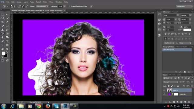Open the File menu

click(x=8, y=2)
